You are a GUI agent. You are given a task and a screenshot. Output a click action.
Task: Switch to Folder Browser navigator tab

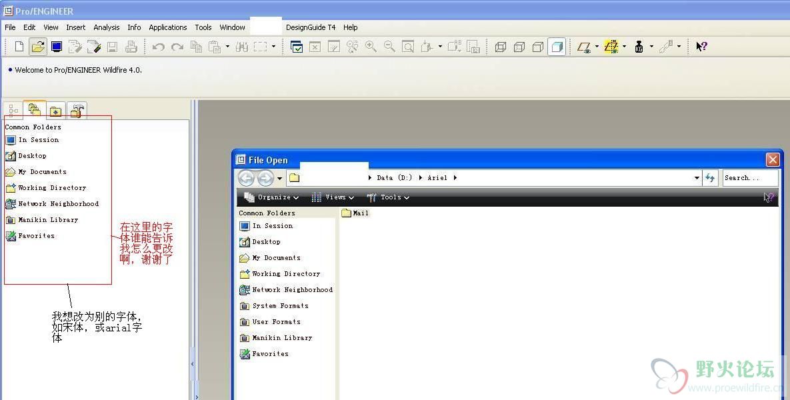tap(34, 109)
